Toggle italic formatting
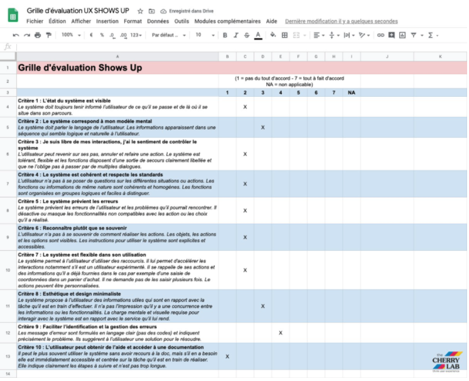The image size is (469, 381). (236, 35)
